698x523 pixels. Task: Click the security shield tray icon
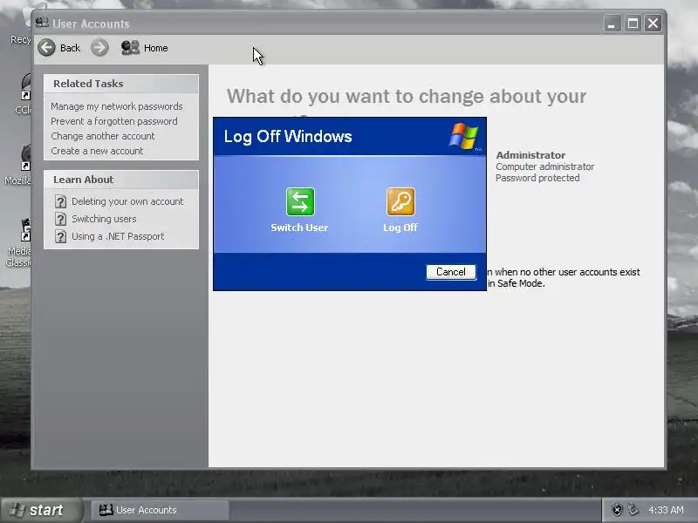(617, 510)
